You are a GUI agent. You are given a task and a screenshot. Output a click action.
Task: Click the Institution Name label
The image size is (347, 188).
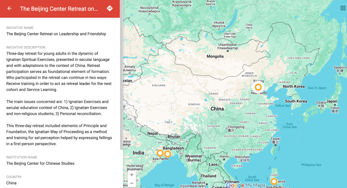(x=22, y=157)
